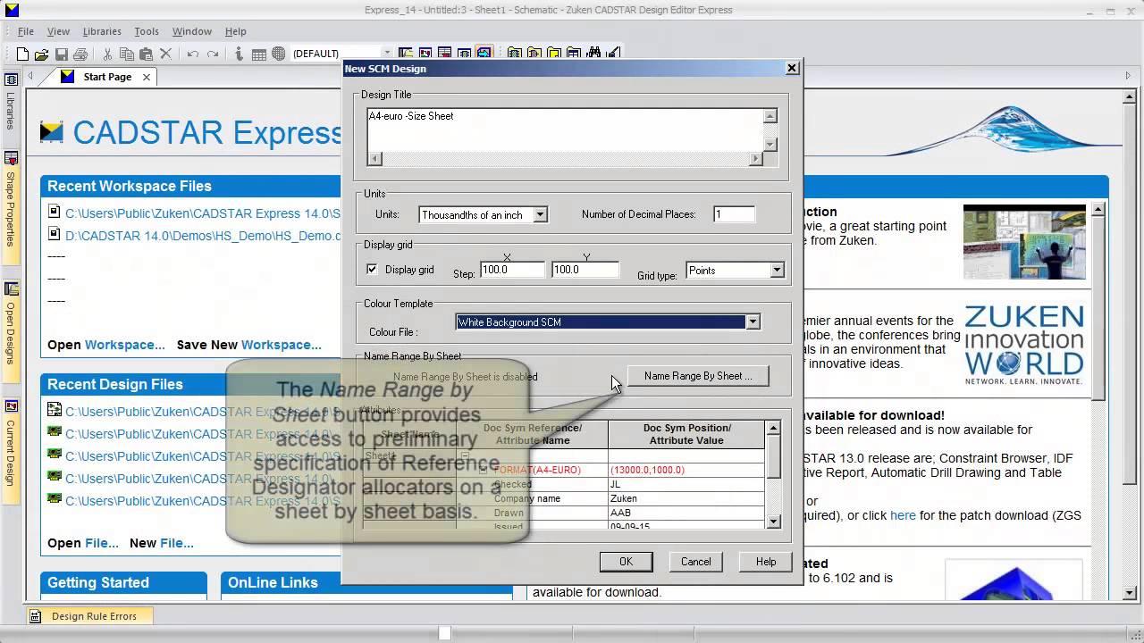This screenshot has height=643, width=1144.
Task: Click the CADSTAR logo icon beside CADSTAR Express heading
Action: 52,132
